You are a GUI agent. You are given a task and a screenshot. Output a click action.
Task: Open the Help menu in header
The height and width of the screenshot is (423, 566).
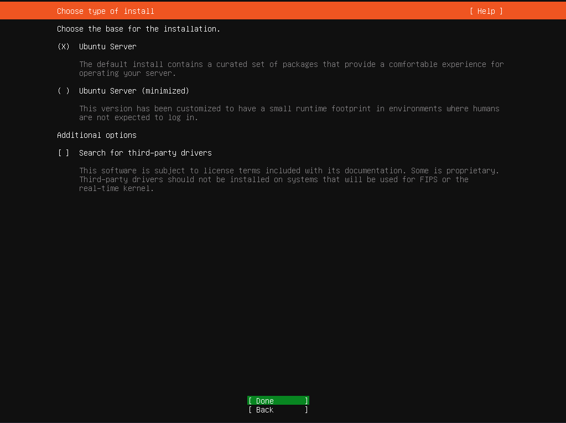click(x=486, y=11)
